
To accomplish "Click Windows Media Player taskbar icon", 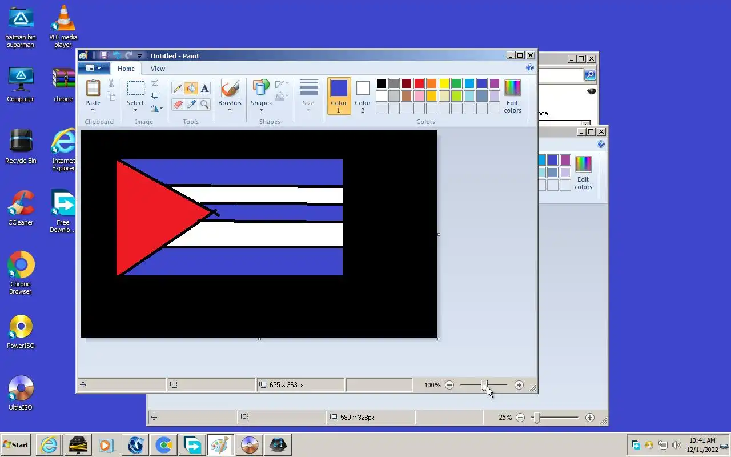I will coord(106,444).
